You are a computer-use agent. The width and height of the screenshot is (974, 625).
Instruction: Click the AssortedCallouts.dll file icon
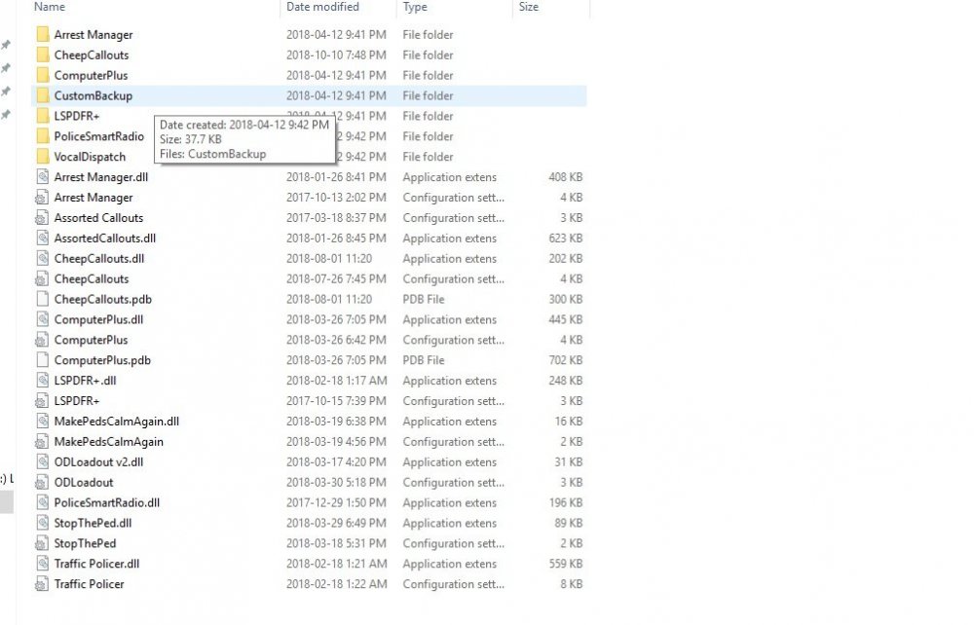(42, 238)
